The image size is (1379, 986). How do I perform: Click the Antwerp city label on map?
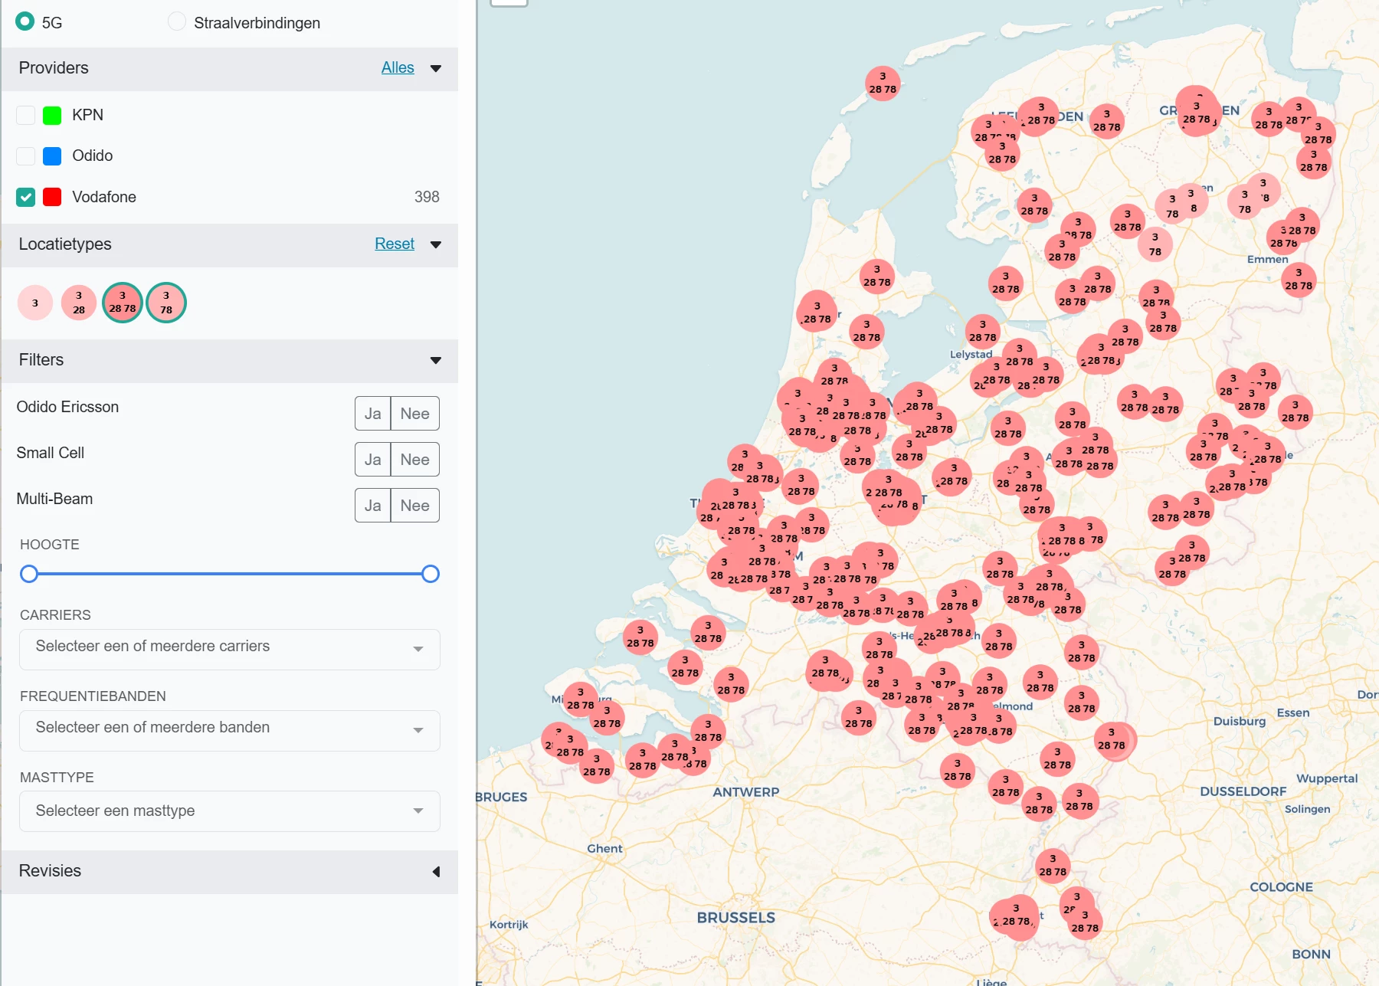pos(746,792)
